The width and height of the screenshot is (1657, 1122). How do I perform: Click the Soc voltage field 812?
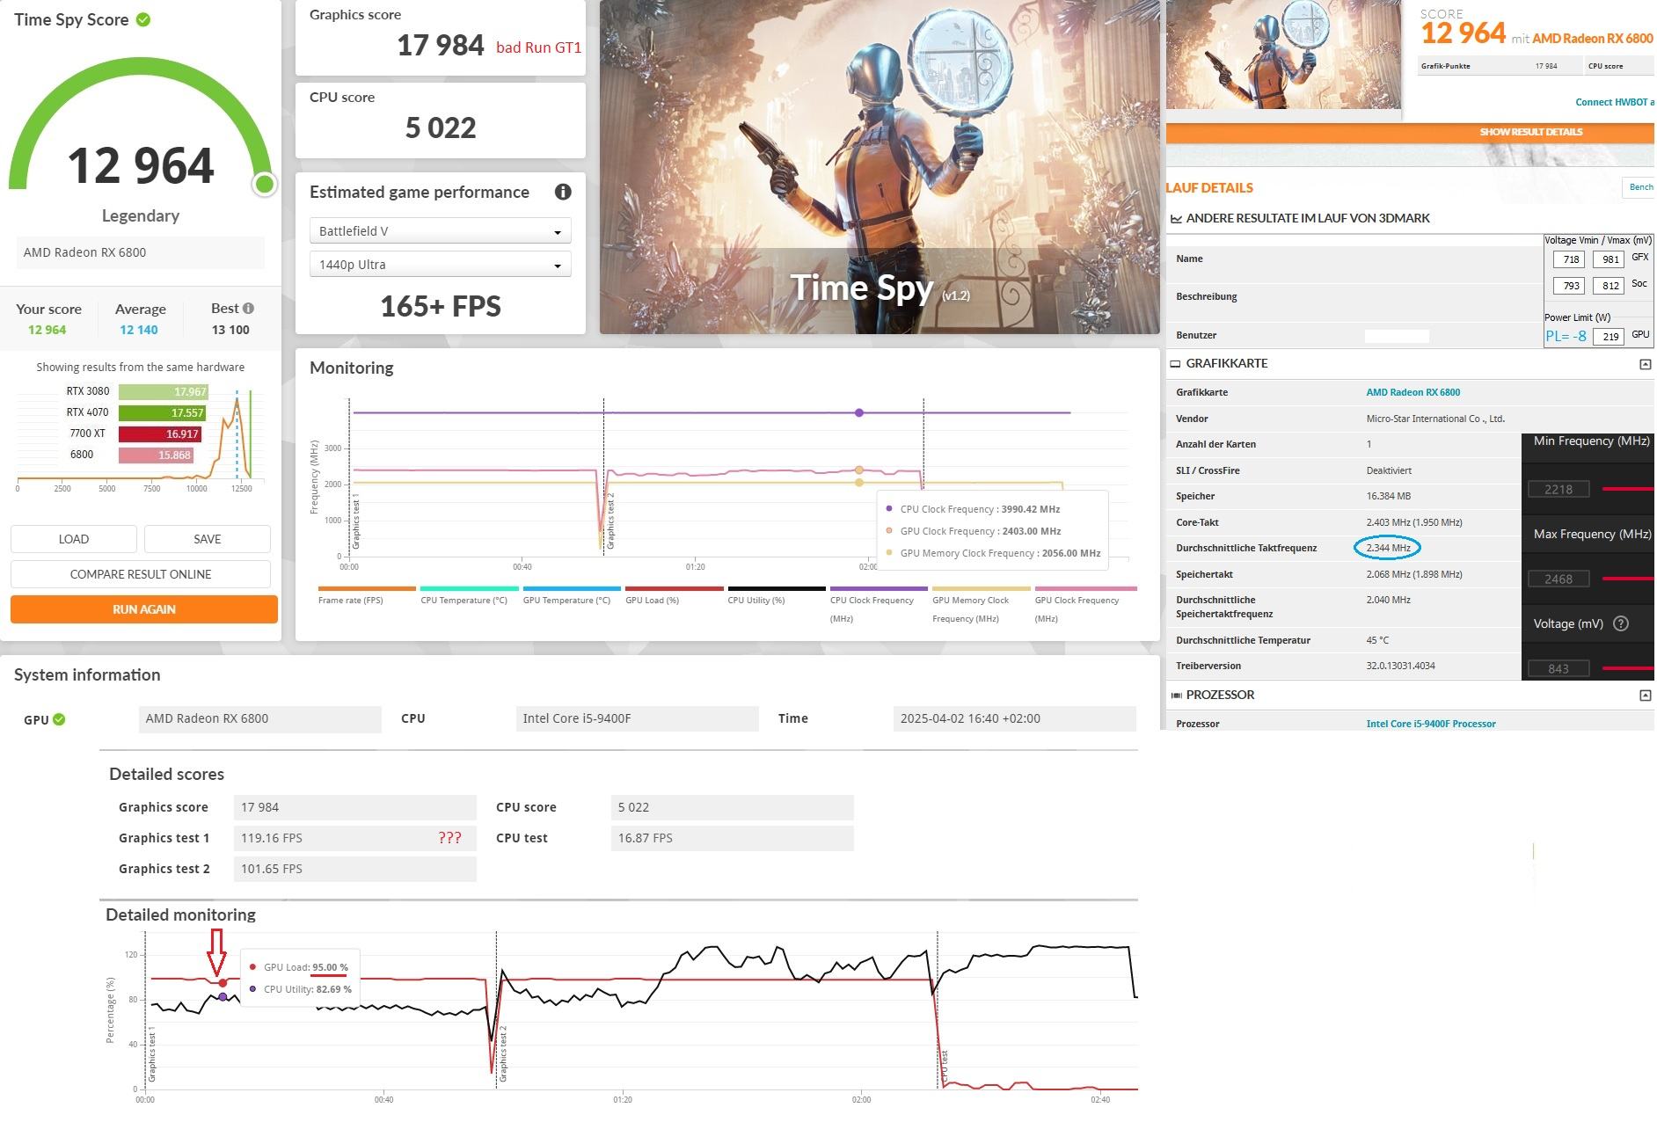[x=1610, y=286]
